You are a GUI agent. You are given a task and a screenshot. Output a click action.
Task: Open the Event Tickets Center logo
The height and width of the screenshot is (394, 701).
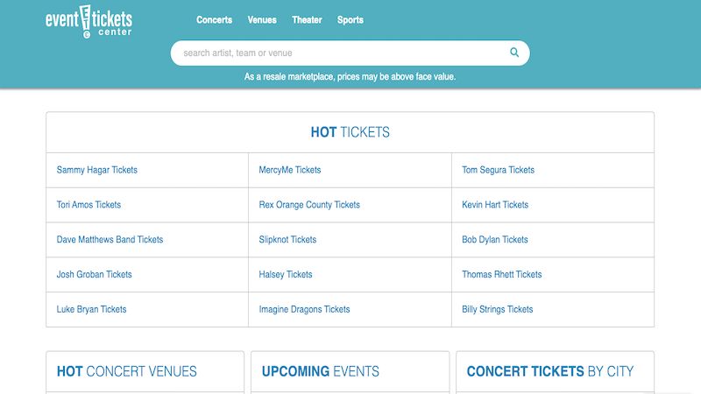point(89,21)
